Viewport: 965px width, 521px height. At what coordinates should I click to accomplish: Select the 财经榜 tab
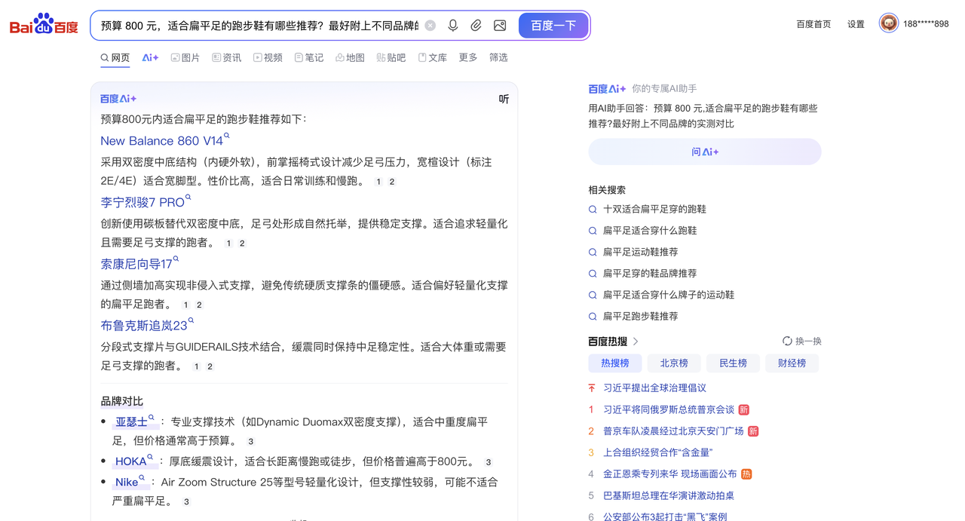pos(792,363)
